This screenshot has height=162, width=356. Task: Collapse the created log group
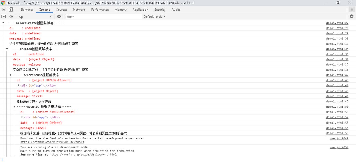pos(7,49)
